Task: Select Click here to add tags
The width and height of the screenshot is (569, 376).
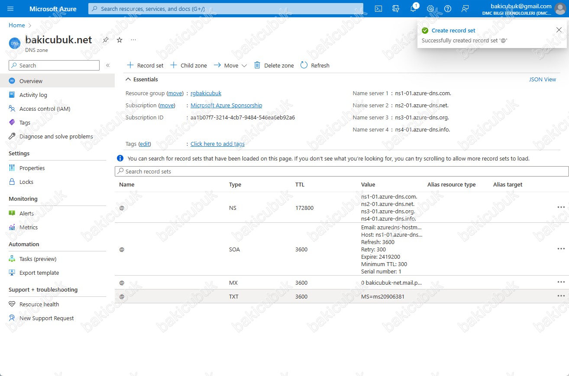Action: pos(217,144)
